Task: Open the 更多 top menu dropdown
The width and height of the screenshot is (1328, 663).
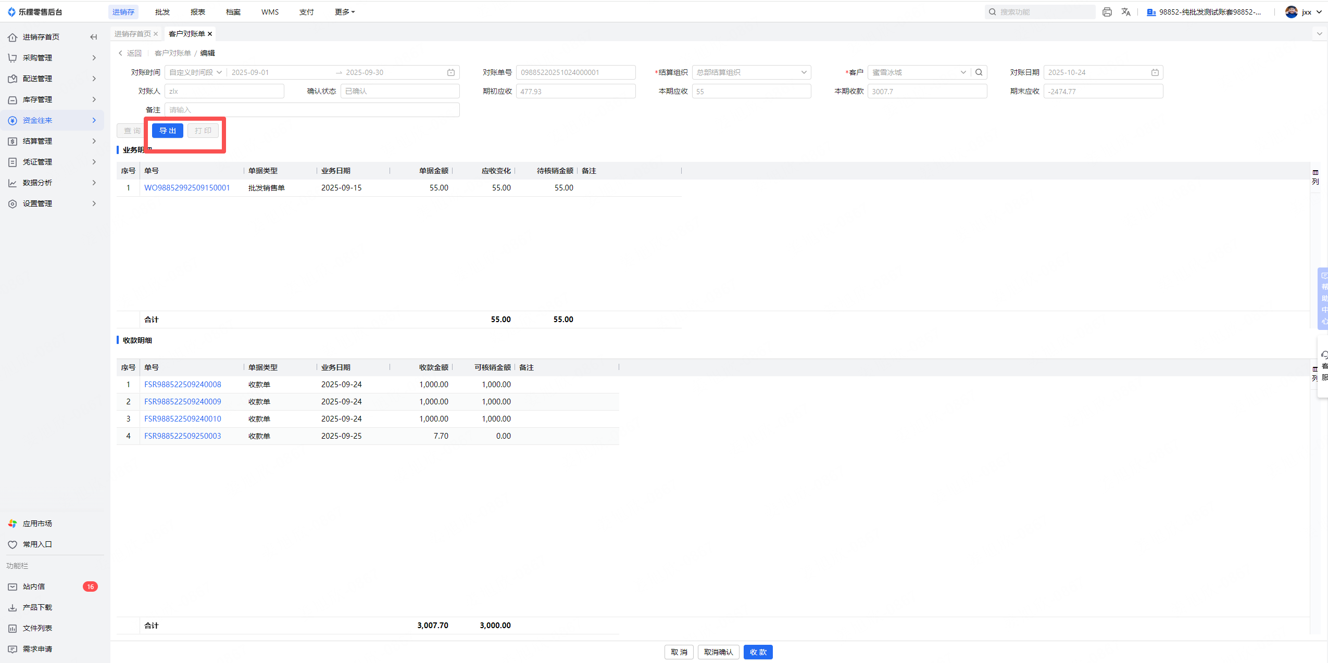Action: pos(344,12)
